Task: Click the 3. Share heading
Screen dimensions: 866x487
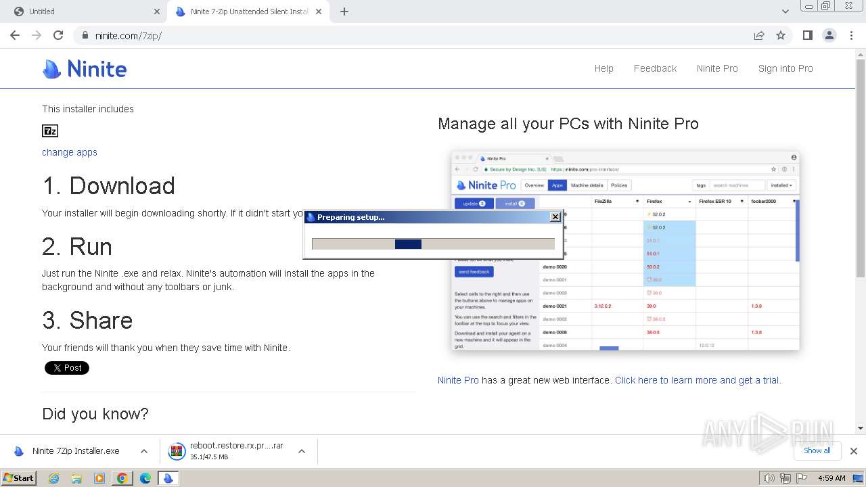Action: [x=87, y=321]
